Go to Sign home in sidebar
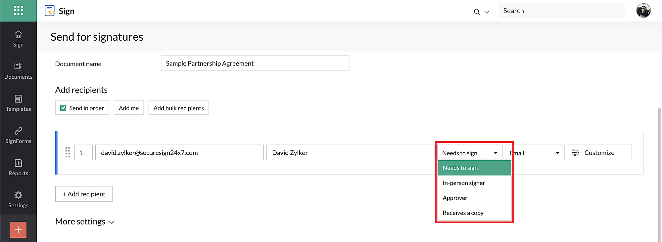 tap(18, 39)
